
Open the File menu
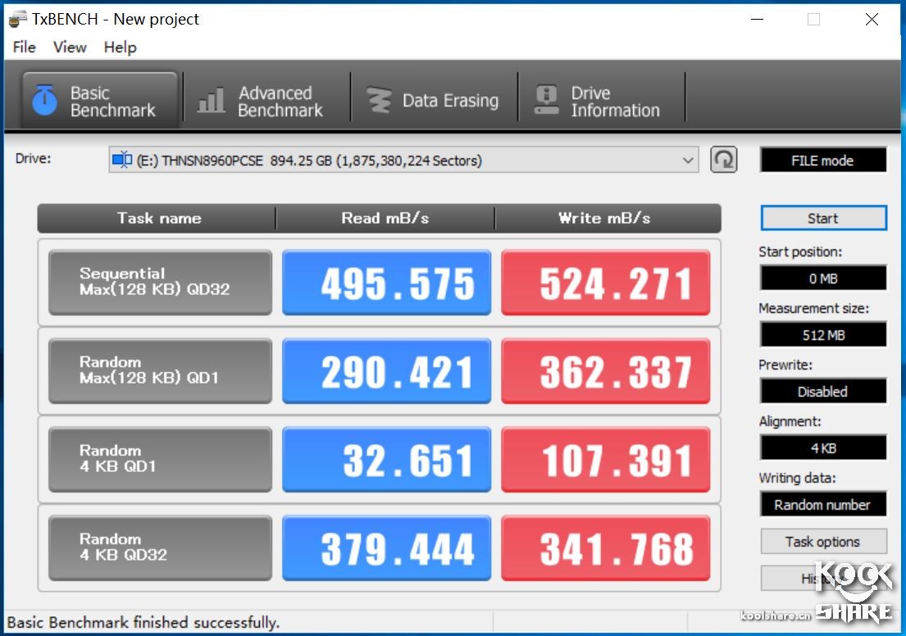(24, 48)
